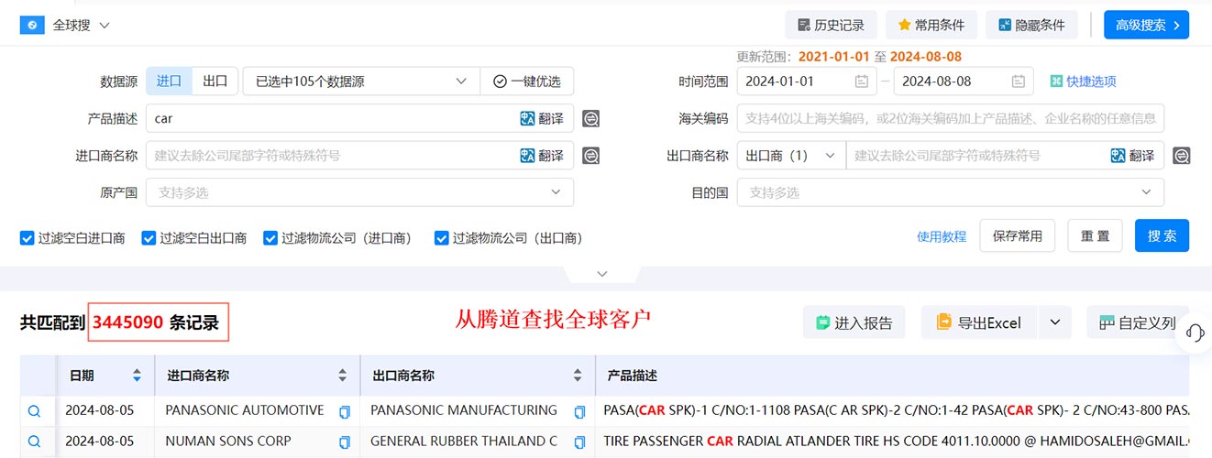Toggle 过滤物流公司（出口商）checkbox
The width and height of the screenshot is (1212, 458).
pyautogui.click(x=441, y=238)
